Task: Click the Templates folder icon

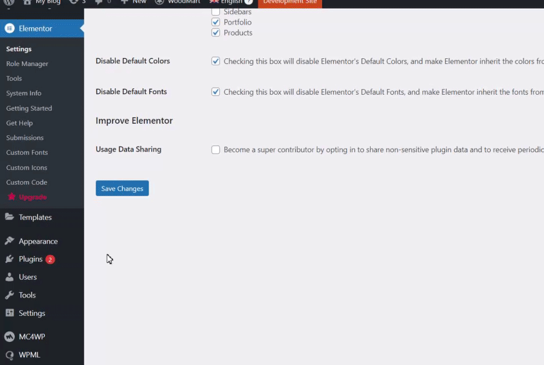Action: click(x=9, y=217)
